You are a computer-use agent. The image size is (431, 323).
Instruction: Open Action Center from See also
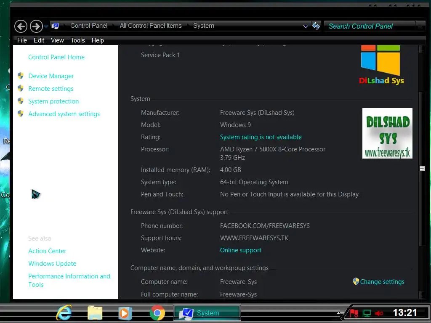pos(47,251)
